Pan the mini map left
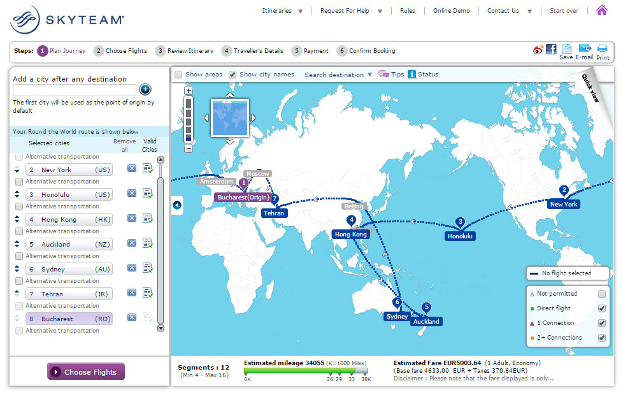623x397 pixels. pyautogui.click(x=206, y=118)
